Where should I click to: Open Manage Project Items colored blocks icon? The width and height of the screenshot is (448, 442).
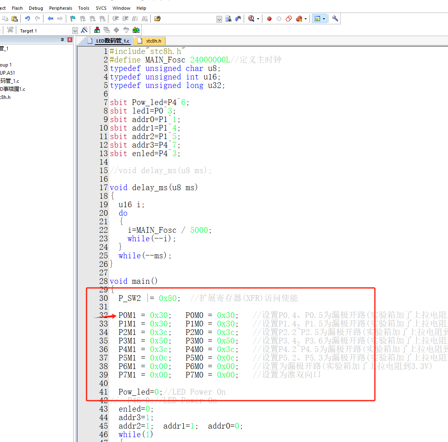(x=97, y=30)
